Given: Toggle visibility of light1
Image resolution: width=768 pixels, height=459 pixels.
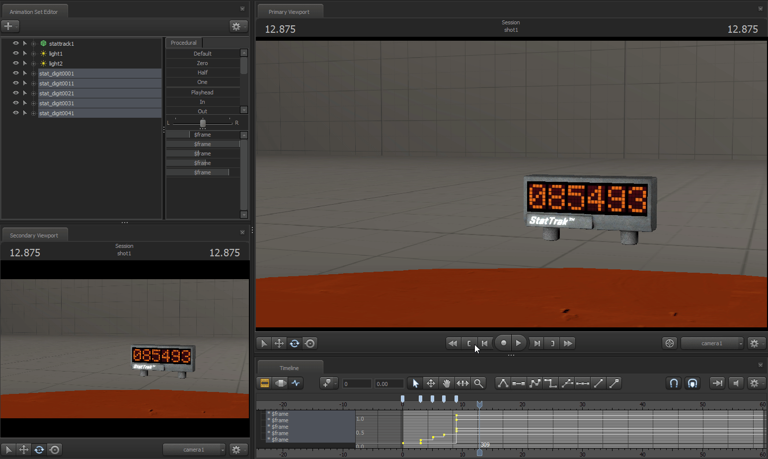Looking at the screenshot, I should (16, 53).
